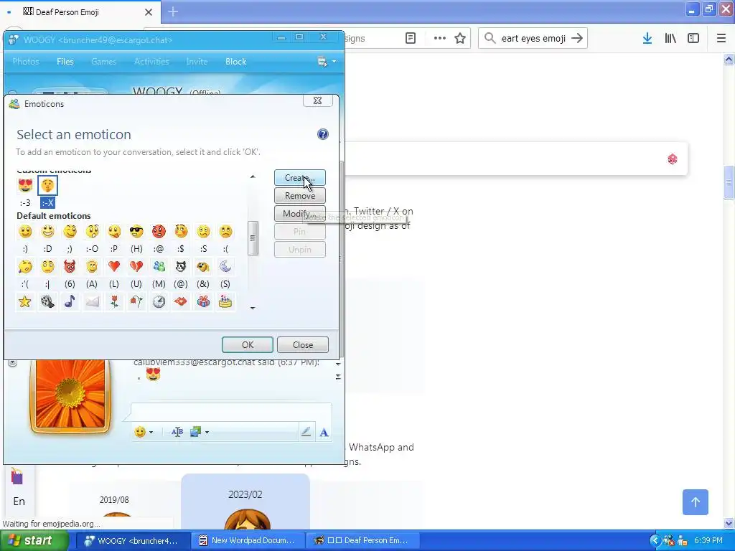Screen dimensions: 735x551
Task: Click orange flower display picture
Action: tap(70, 395)
